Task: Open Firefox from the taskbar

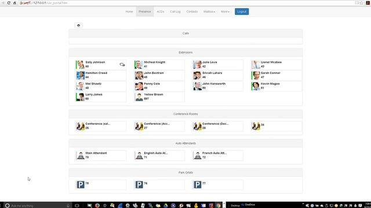Action: click(97, 206)
